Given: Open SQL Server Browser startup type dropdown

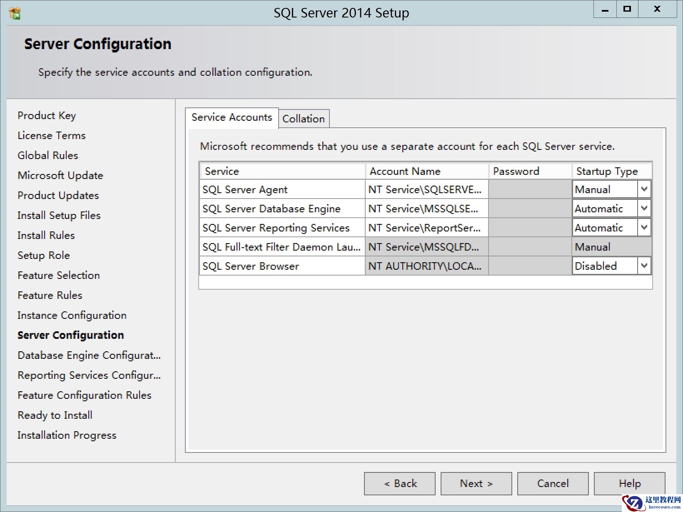Looking at the screenshot, I should coord(644,266).
